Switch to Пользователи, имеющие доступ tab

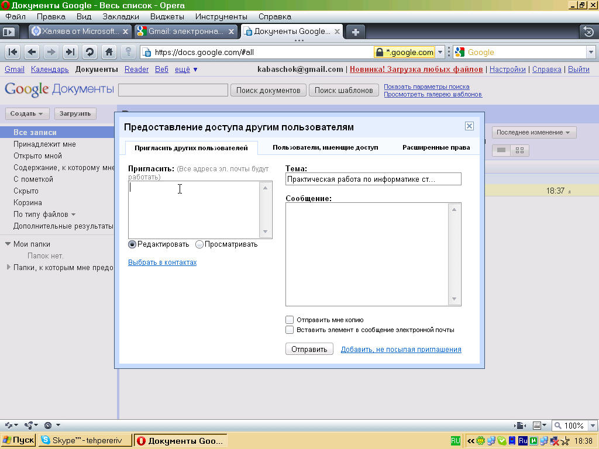(325, 147)
